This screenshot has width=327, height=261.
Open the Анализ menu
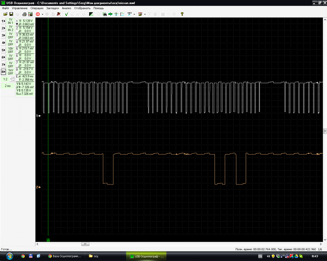(66, 8)
